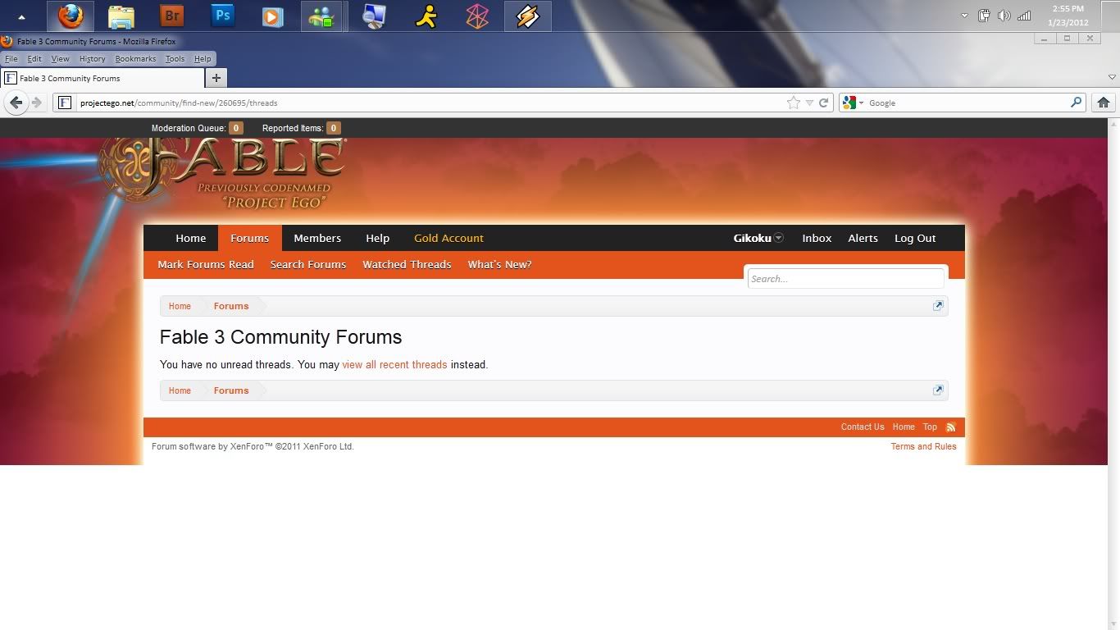
Task: Open Winamp taskbar icon
Action: click(x=527, y=16)
